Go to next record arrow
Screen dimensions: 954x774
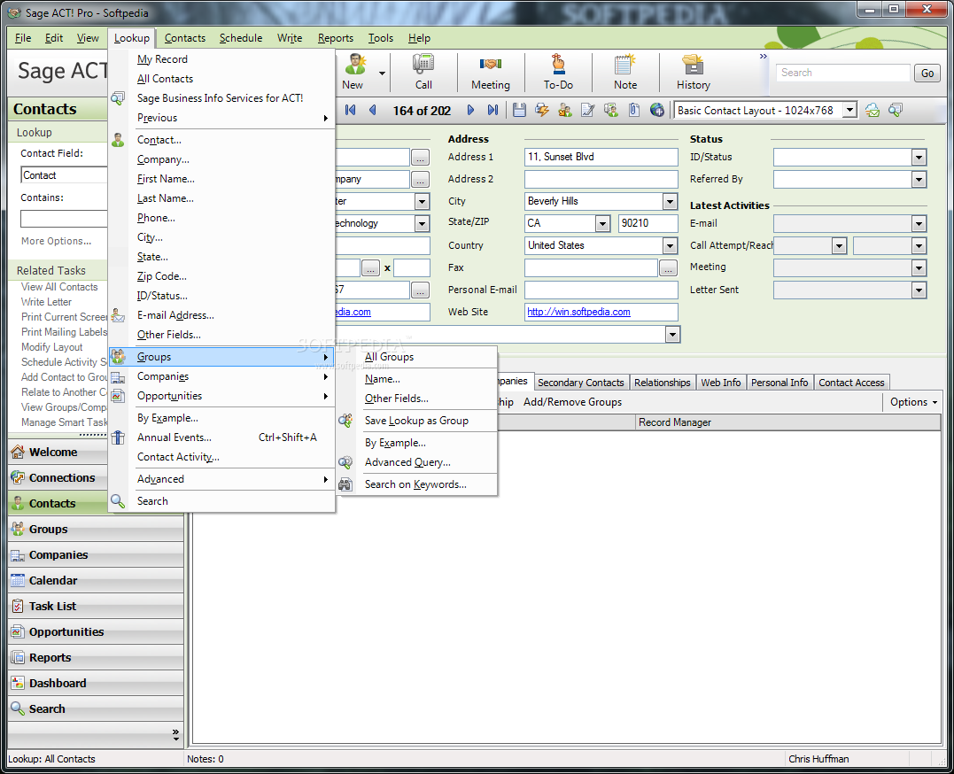click(x=470, y=110)
